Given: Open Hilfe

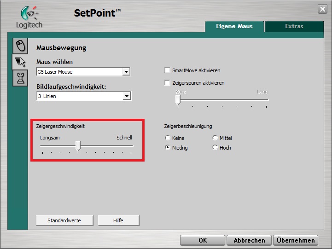Looking at the screenshot, I should [x=118, y=220].
